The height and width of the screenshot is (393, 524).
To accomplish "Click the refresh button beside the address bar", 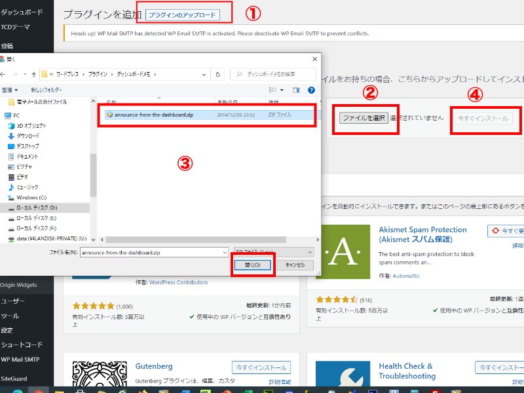I will 217,74.
